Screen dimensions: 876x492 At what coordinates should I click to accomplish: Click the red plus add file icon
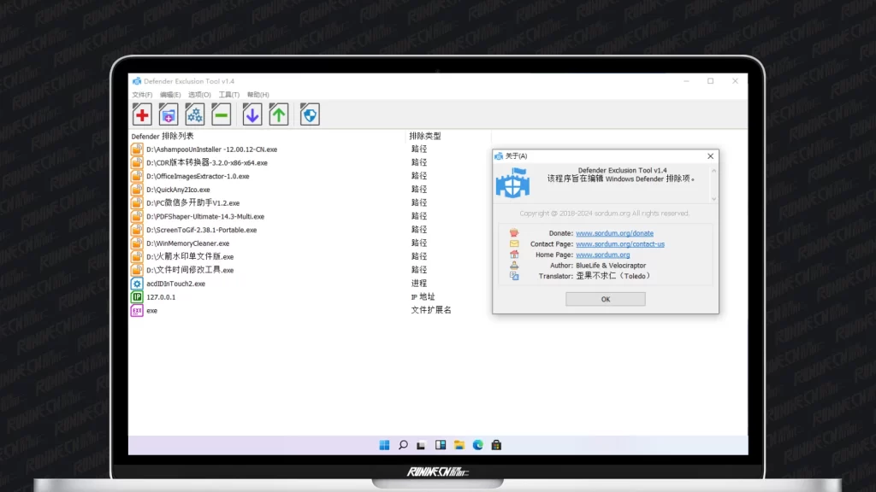[x=142, y=114]
